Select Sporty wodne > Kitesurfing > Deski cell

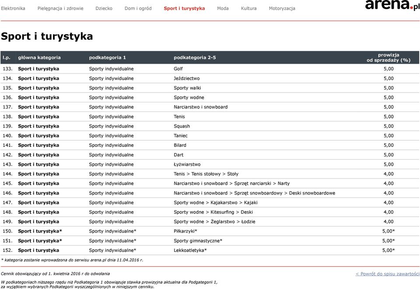[213, 212]
